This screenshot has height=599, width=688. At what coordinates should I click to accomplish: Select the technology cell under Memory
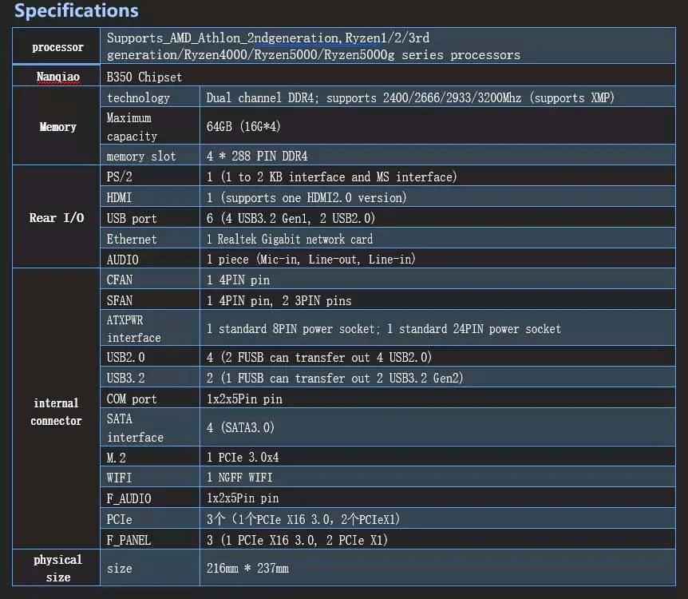[138, 97]
